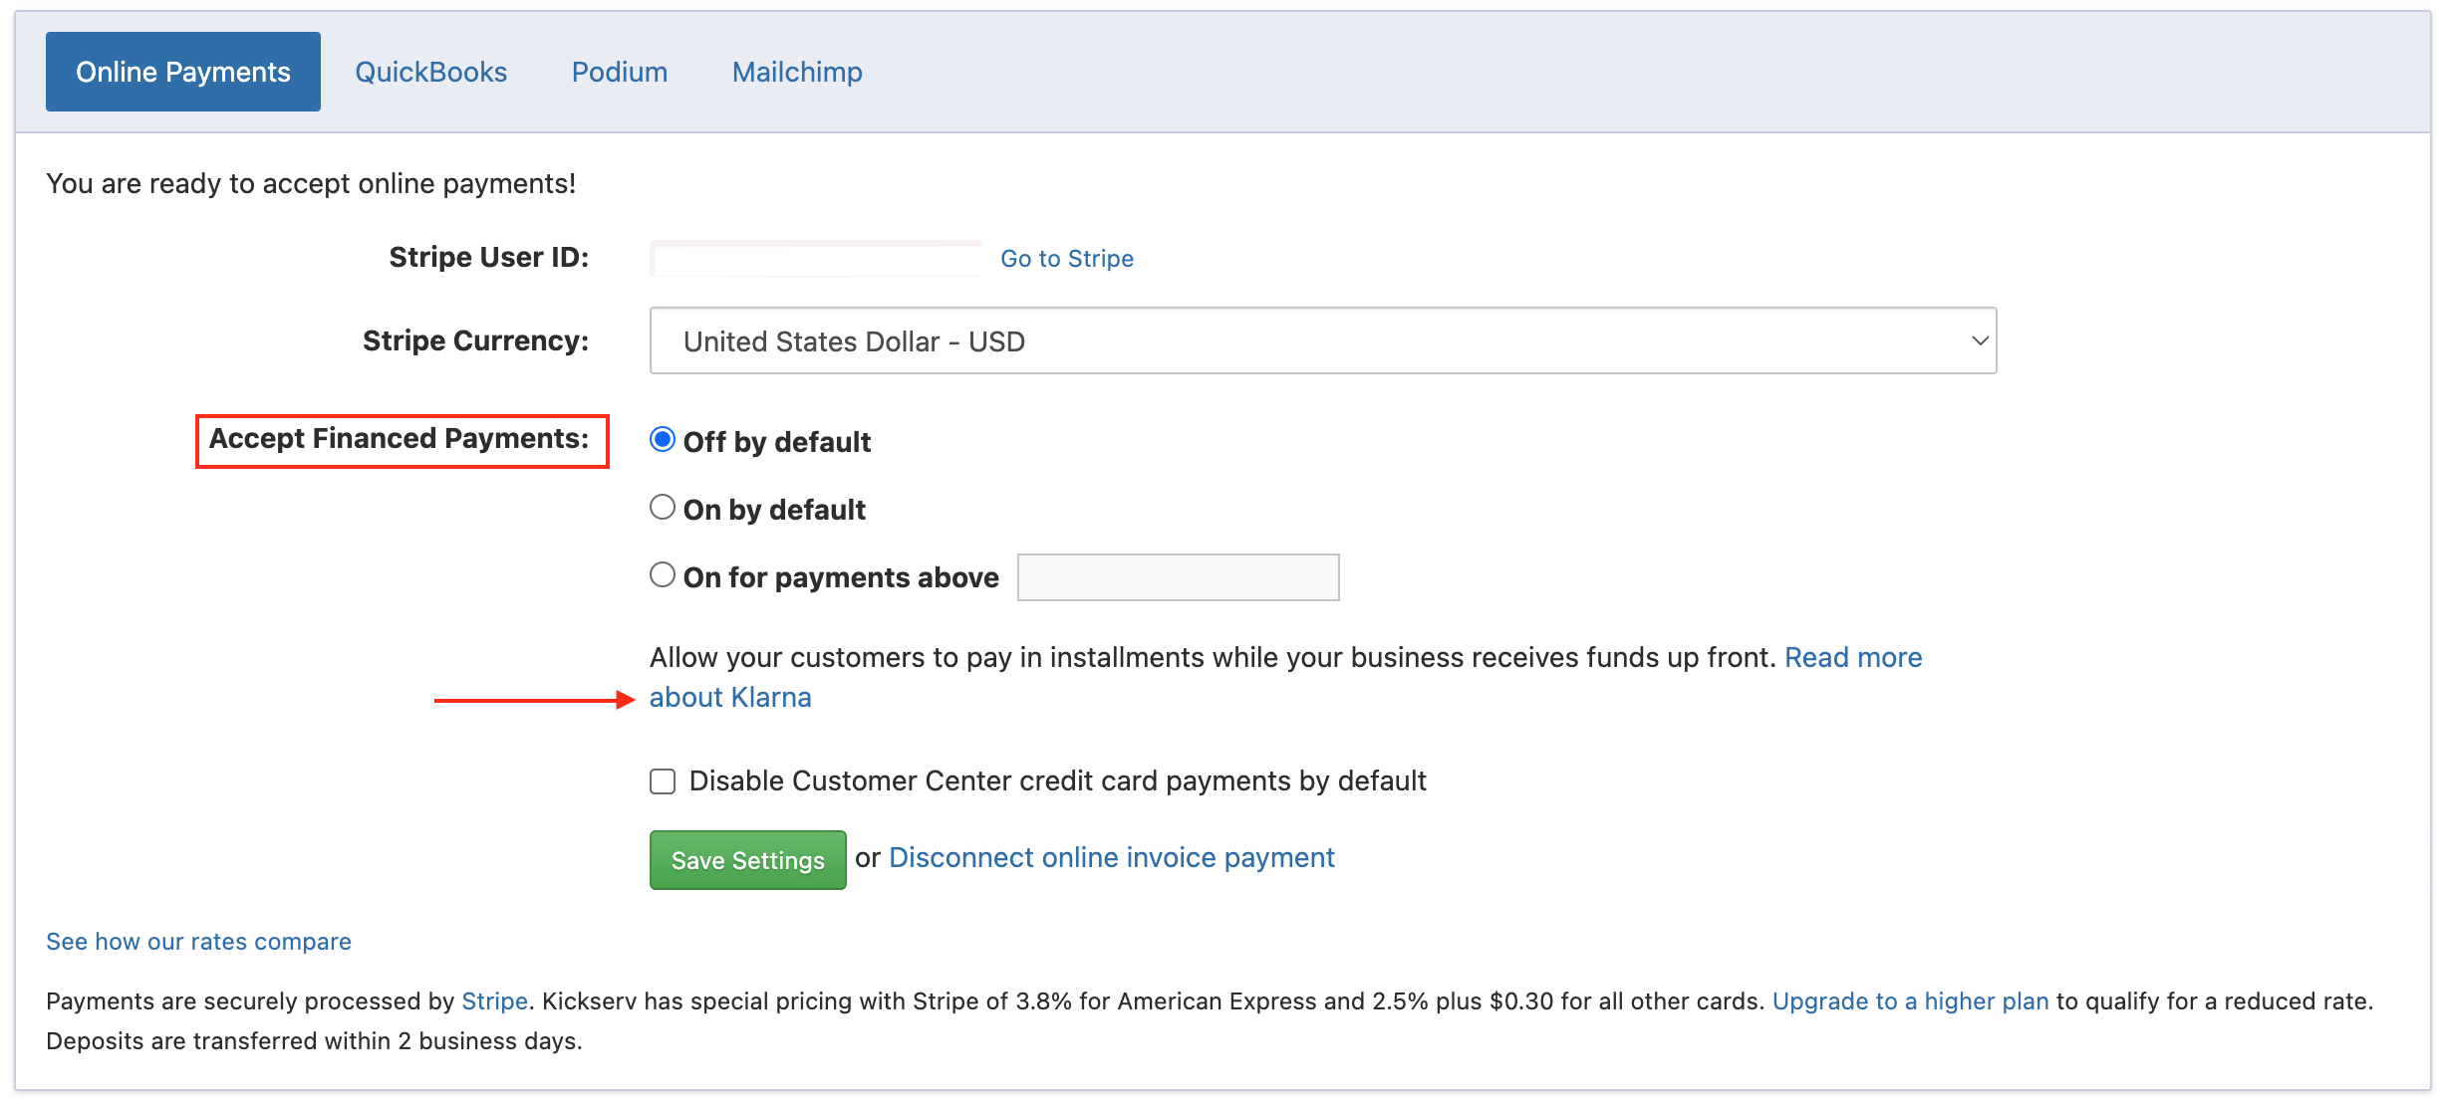2441x1105 pixels.
Task: Open the Read more about Klarna link
Action: tap(1852, 657)
